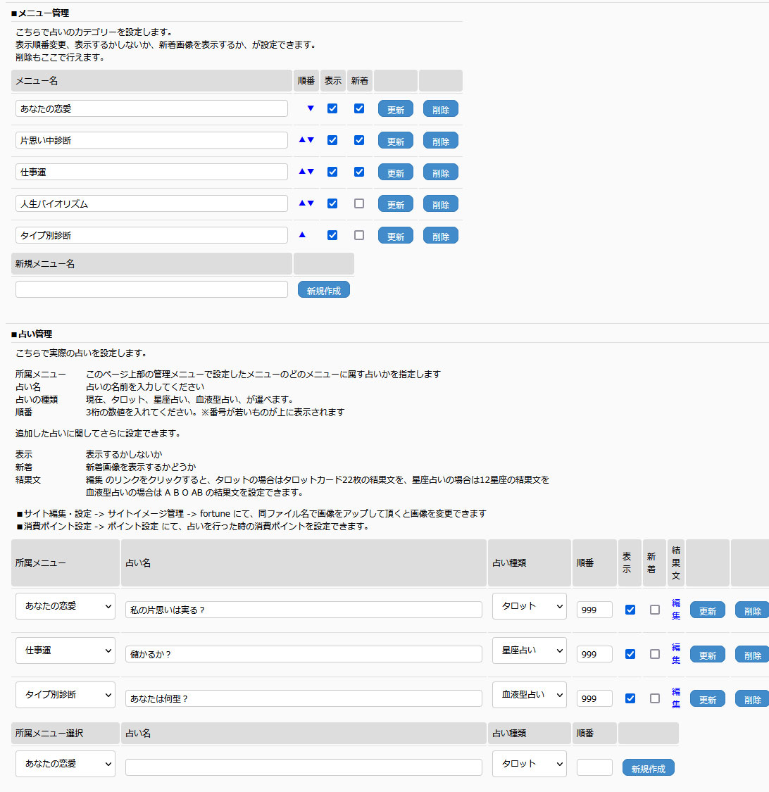The width and height of the screenshot is (769, 792).
Task: Click 更新 button for 片思い中診断 menu
Action: 395,141
